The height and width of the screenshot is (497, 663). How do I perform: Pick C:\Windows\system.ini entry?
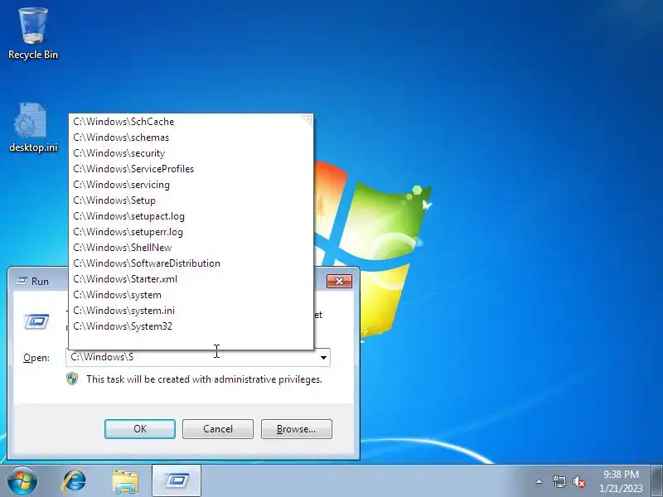pyautogui.click(x=191, y=311)
